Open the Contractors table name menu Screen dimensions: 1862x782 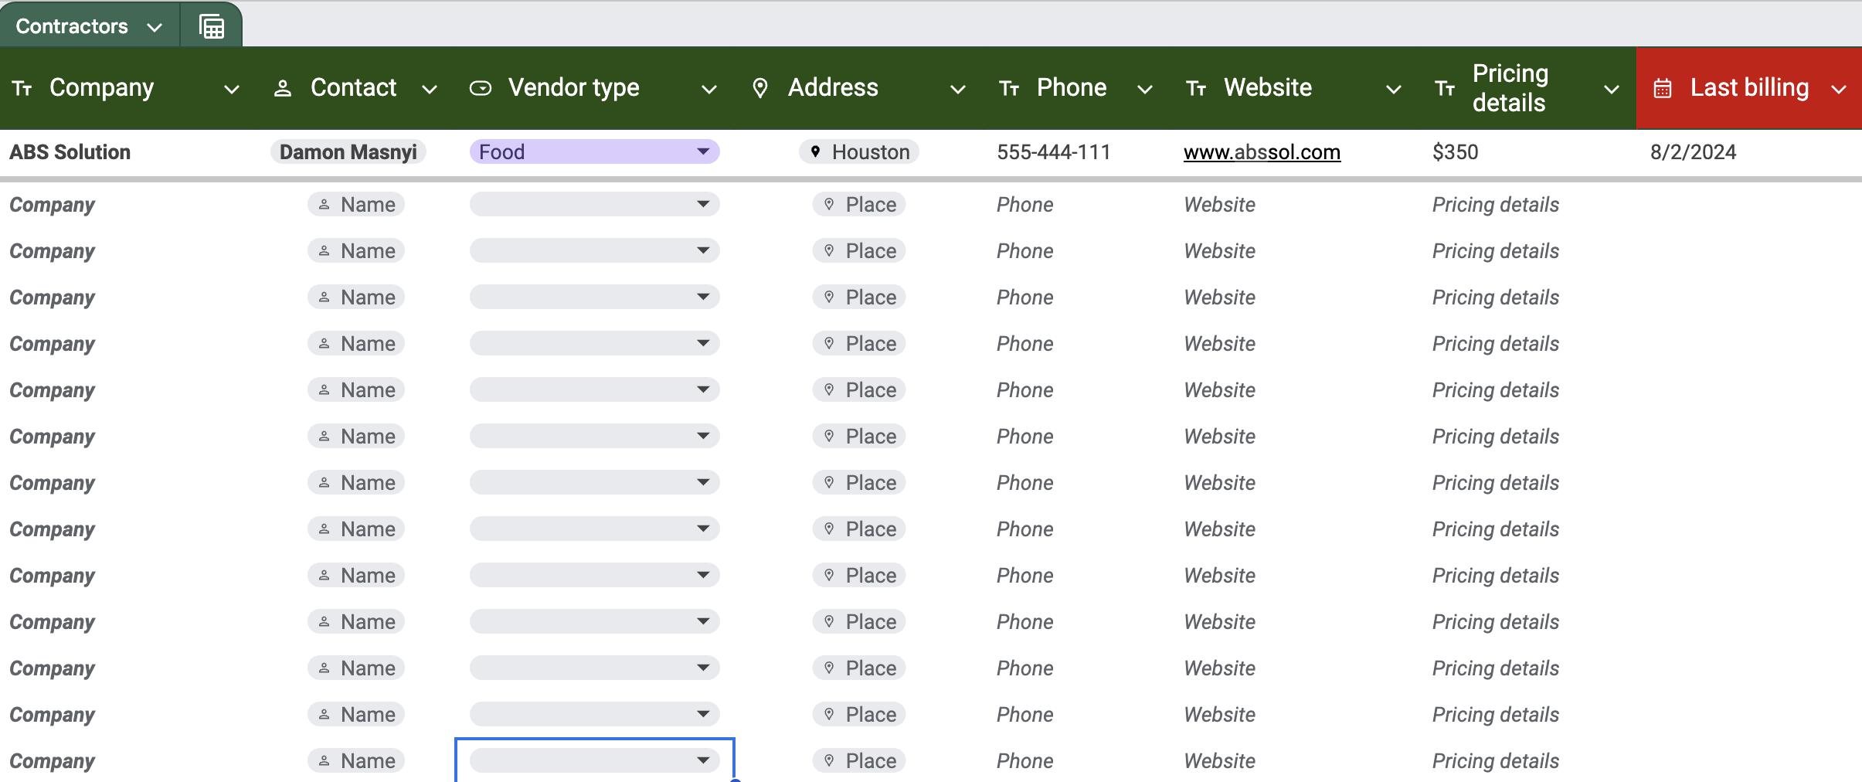coord(89,27)
